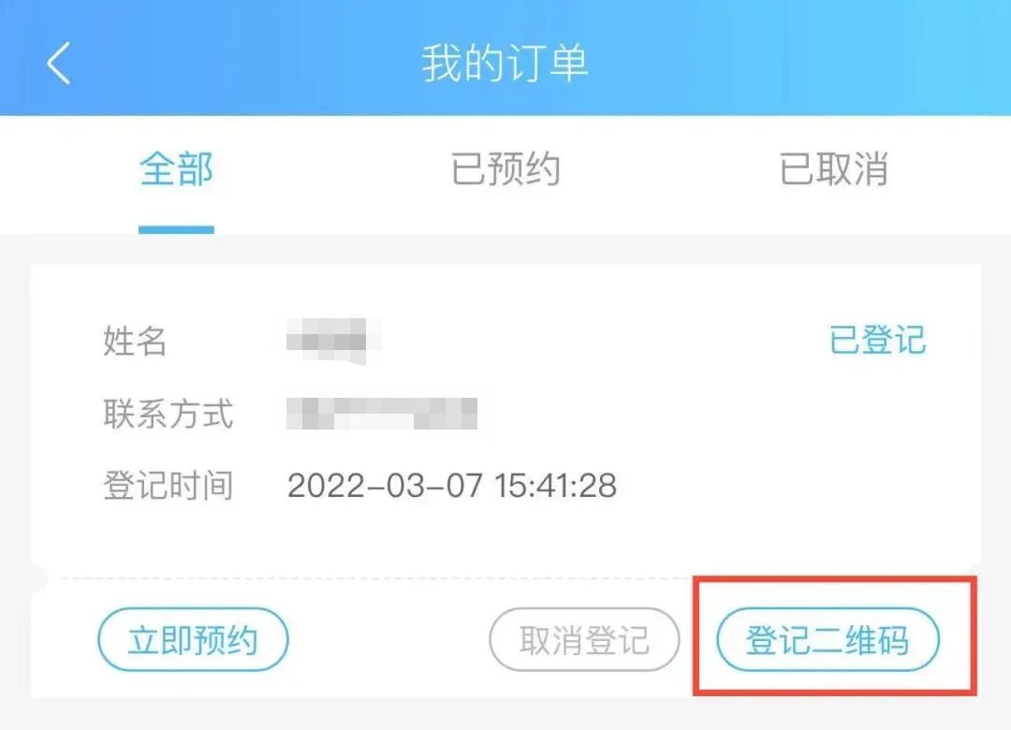Click the timestamp 2022-03-07 15:41:28
Screen dimensions: 1011x730
click(452, 486)
